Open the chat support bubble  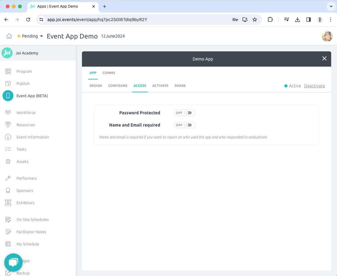pos(13,263)
